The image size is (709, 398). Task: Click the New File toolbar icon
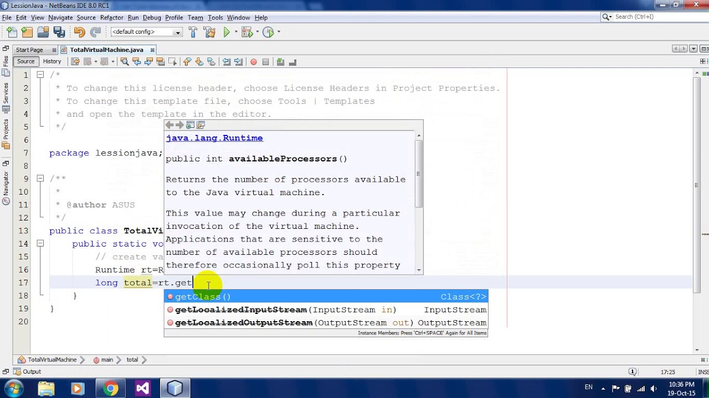click(x=12, y=32)
